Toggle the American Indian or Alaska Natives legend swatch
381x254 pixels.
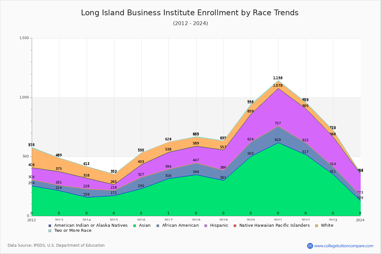click(50, 225)
